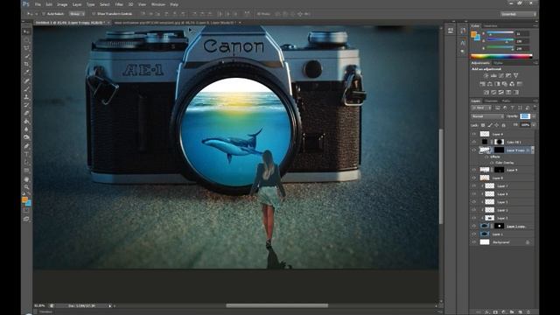The width and height of the screenshot is (560, 315).
Task: Click the layer Opacity value field
Action: click(525, 116)
